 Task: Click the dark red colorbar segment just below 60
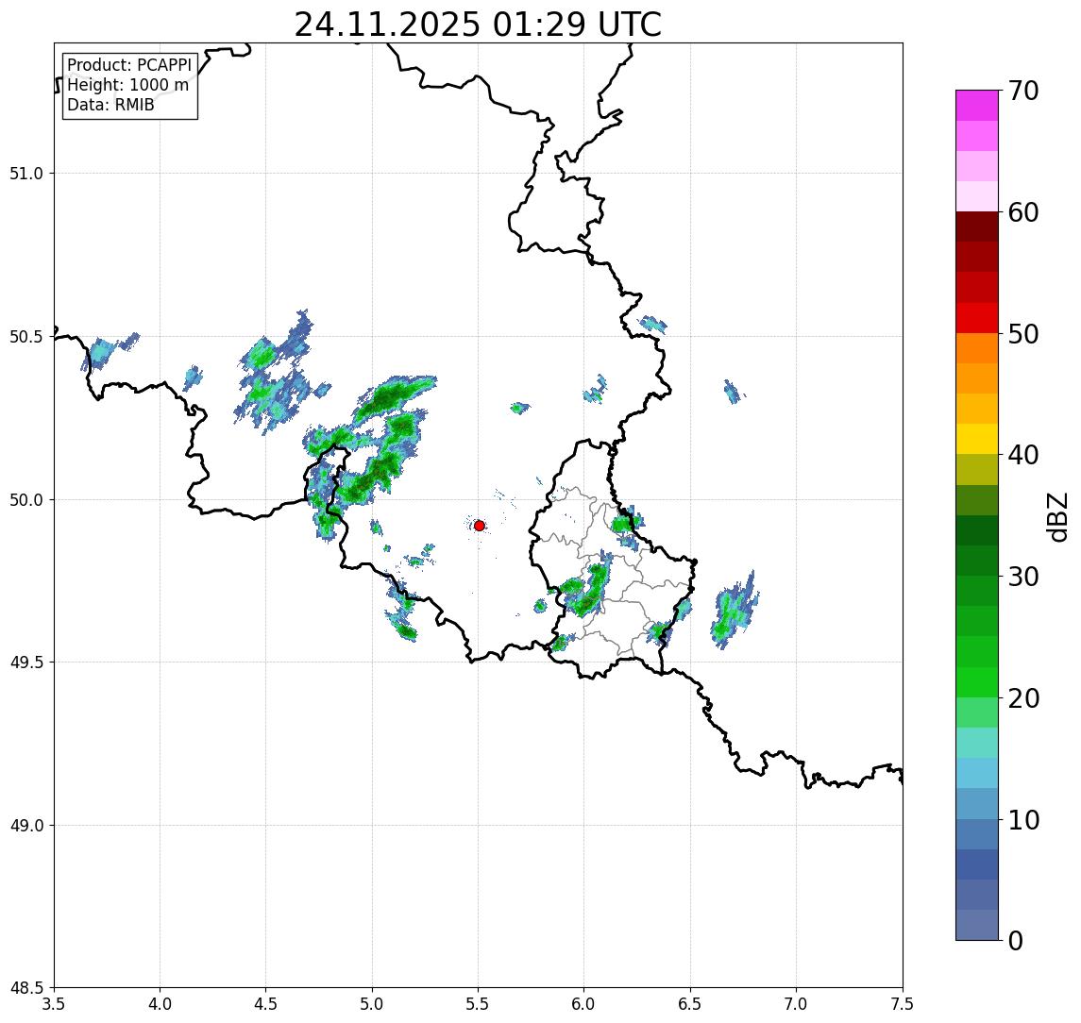pos(977,226)
